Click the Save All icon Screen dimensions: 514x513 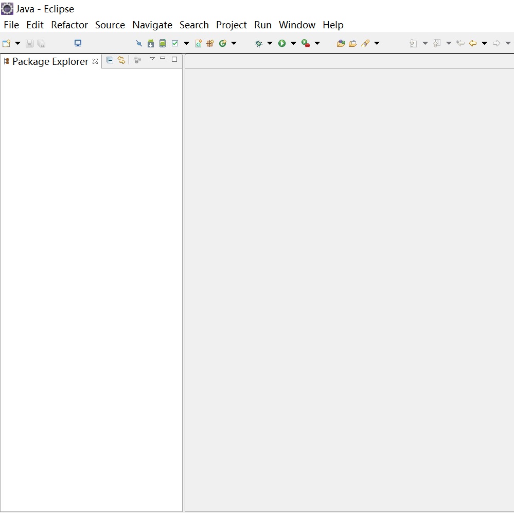[41, 43]
